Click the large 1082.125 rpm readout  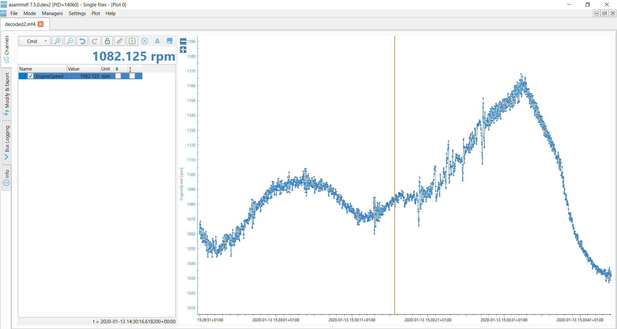coord(134,56)
